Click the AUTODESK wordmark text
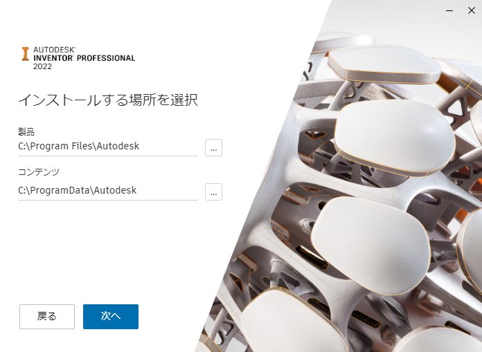 (x=55, y=50)
